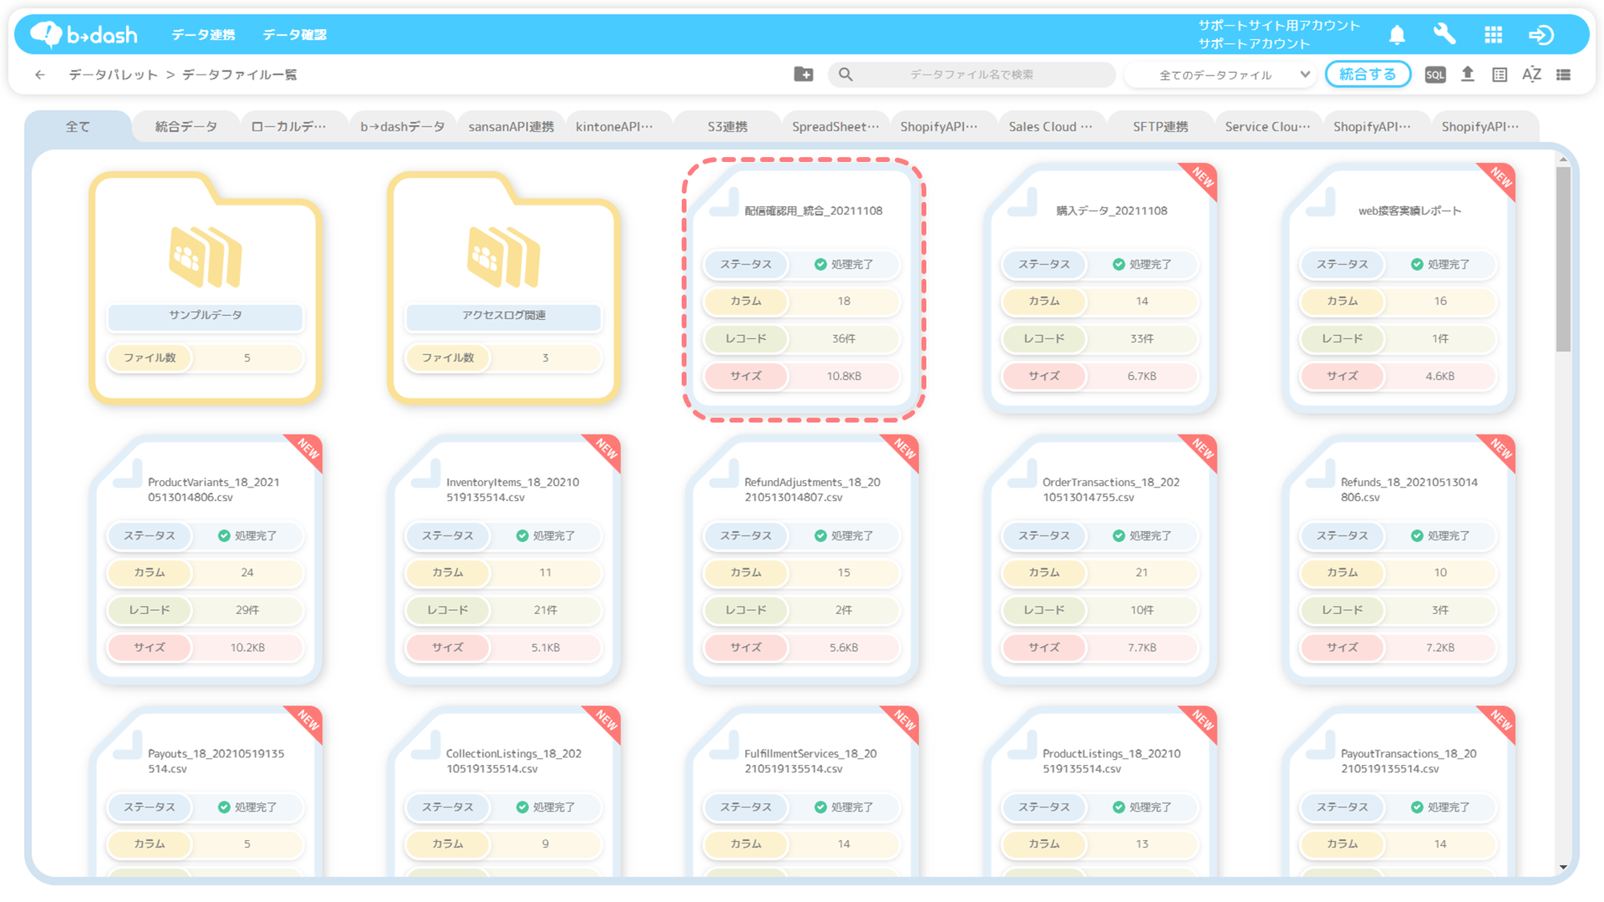Click PayoutTransactions csv file title
Image resolution: width=1604 pixels, height=902 pixels.
coord(1408,761)
